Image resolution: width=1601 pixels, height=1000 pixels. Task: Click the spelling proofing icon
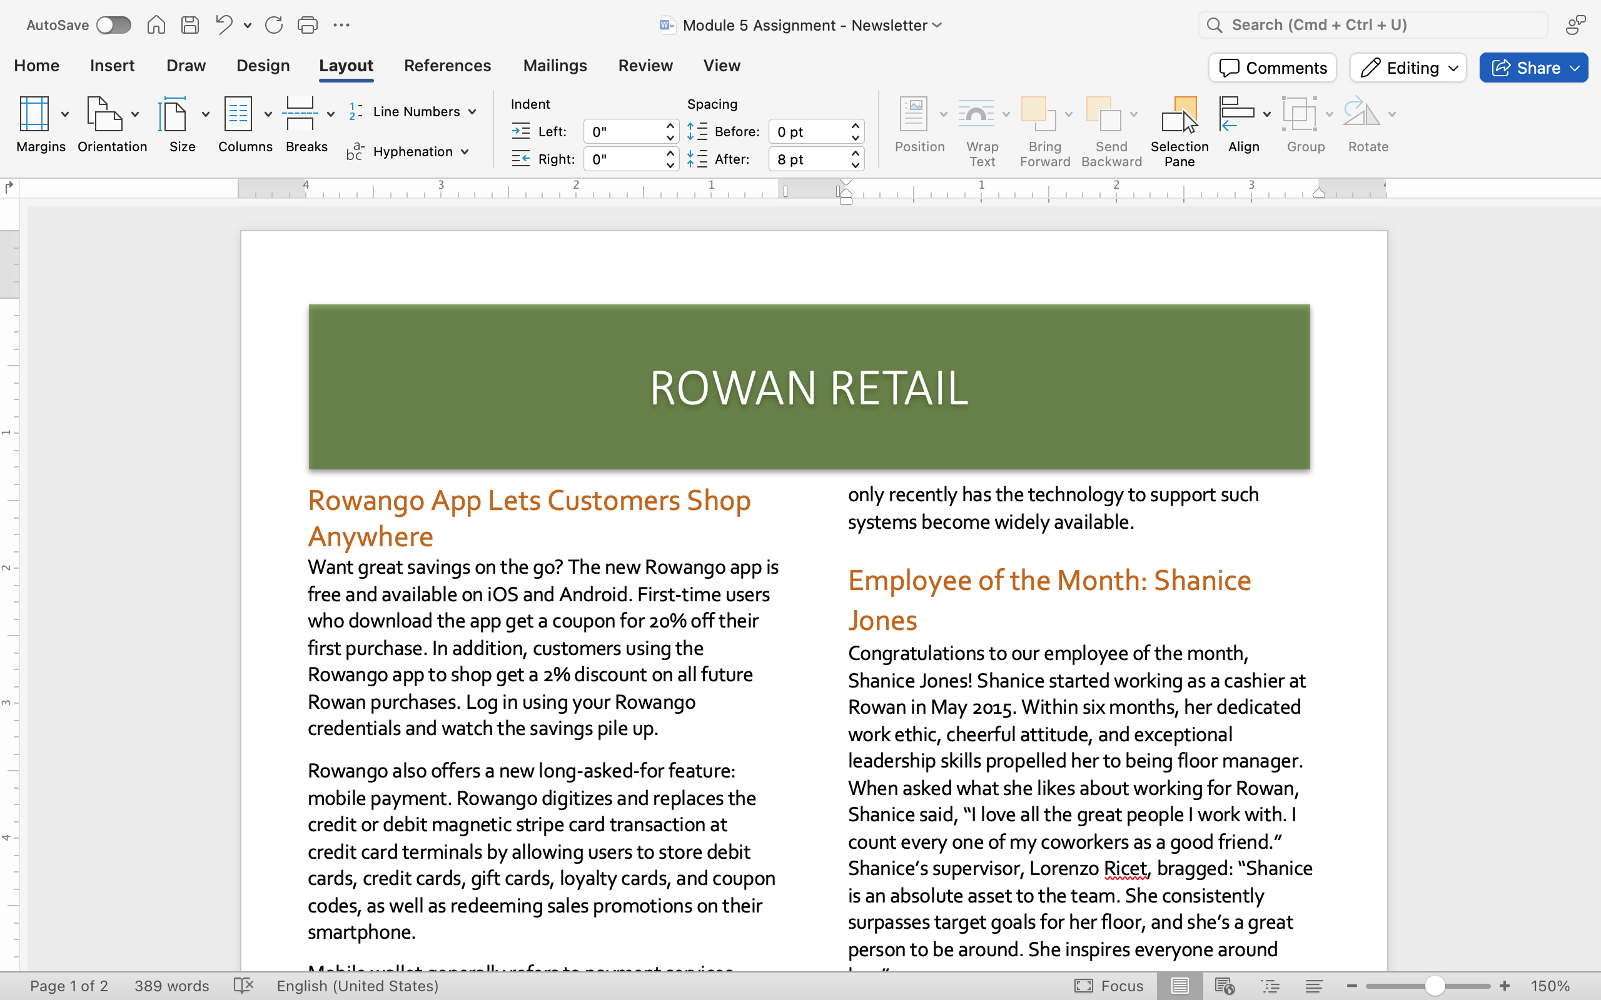click(x=244, y=986)
